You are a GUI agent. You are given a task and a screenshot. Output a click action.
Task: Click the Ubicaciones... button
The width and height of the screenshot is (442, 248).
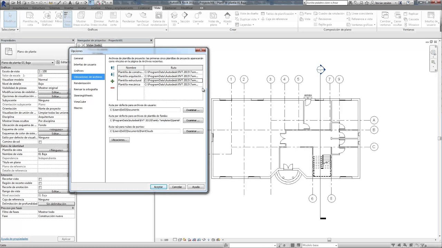click(x=119, y=140)
